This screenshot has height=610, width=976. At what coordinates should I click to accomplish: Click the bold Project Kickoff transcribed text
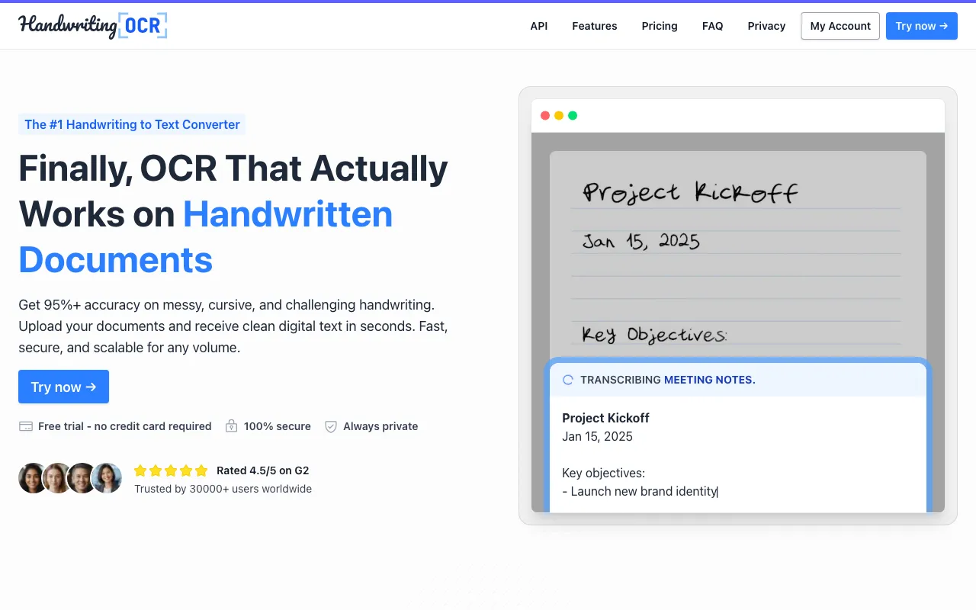tap(605, 418)
